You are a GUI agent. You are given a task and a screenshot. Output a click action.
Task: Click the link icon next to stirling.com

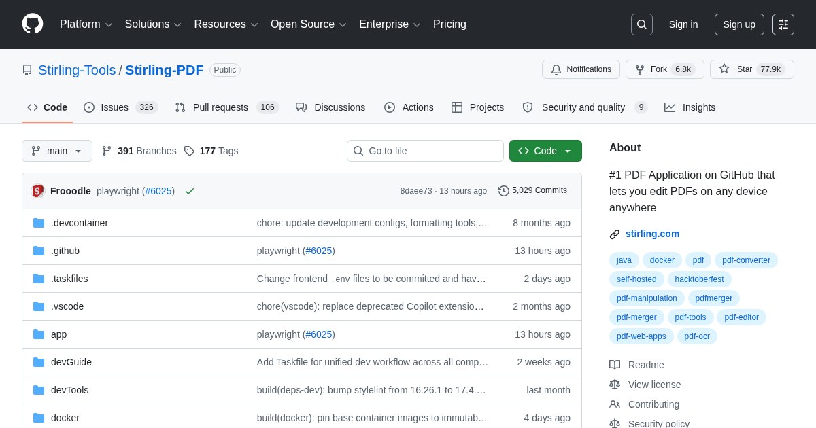click(x=615, y=234)
